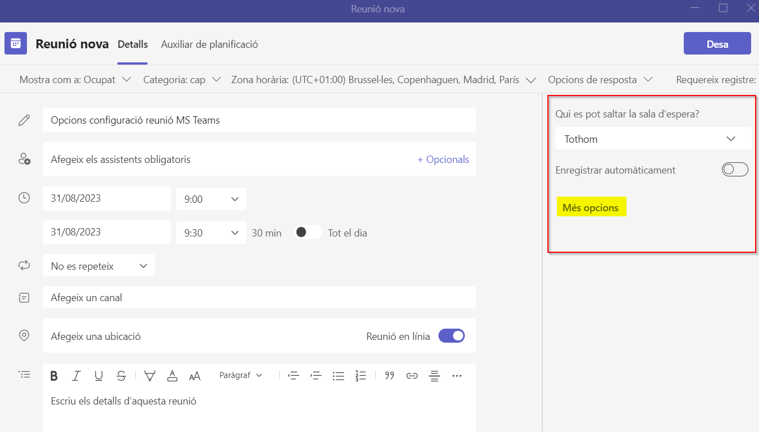Turn off the Reunió en línia switch

(x=451, y=336)
